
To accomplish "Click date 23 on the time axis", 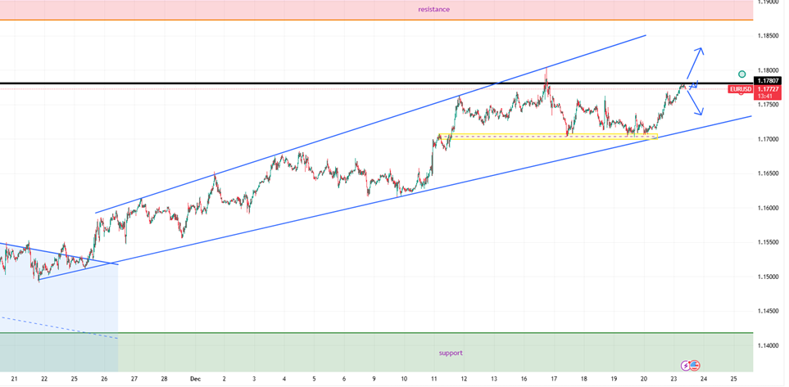I will coord(673,380).
